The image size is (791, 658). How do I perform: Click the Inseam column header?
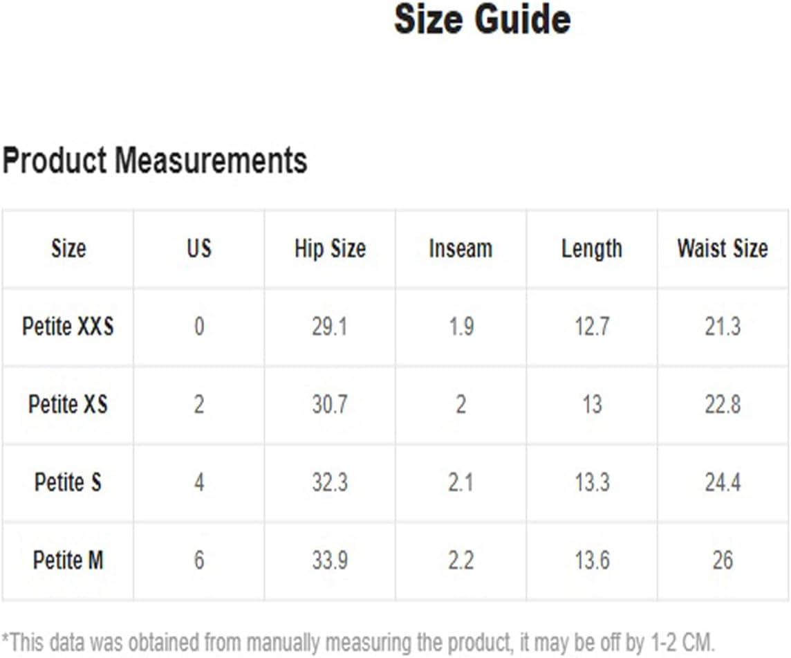coord(460,248)
